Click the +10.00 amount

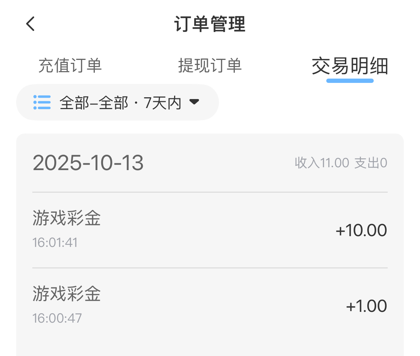[361, 230]
